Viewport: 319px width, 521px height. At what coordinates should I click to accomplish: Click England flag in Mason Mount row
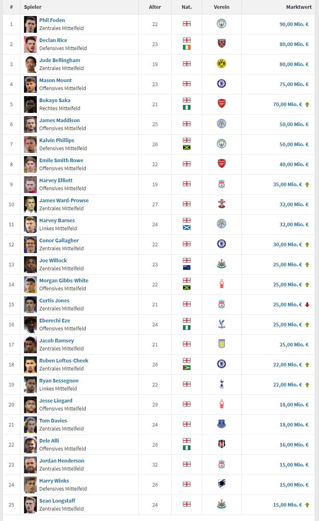coord(187,84)
